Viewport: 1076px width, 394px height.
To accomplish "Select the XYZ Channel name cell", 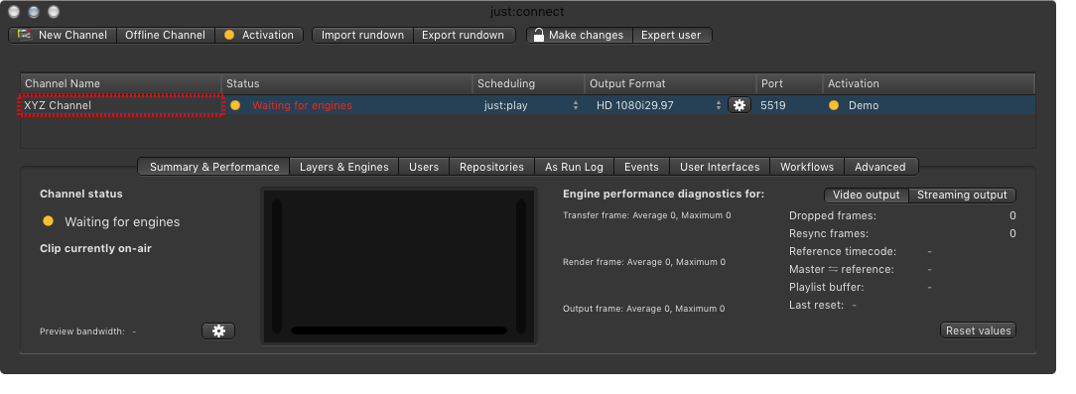I will [121, 106].
